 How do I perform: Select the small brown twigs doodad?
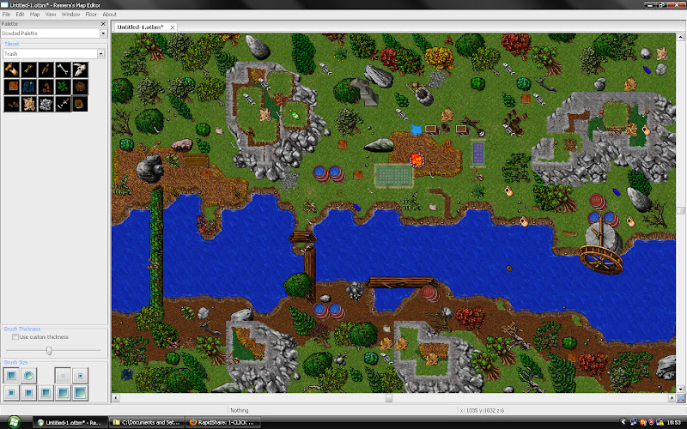[11, 104]
